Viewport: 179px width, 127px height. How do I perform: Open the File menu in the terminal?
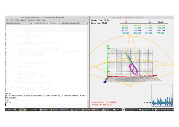pos(7,20)
